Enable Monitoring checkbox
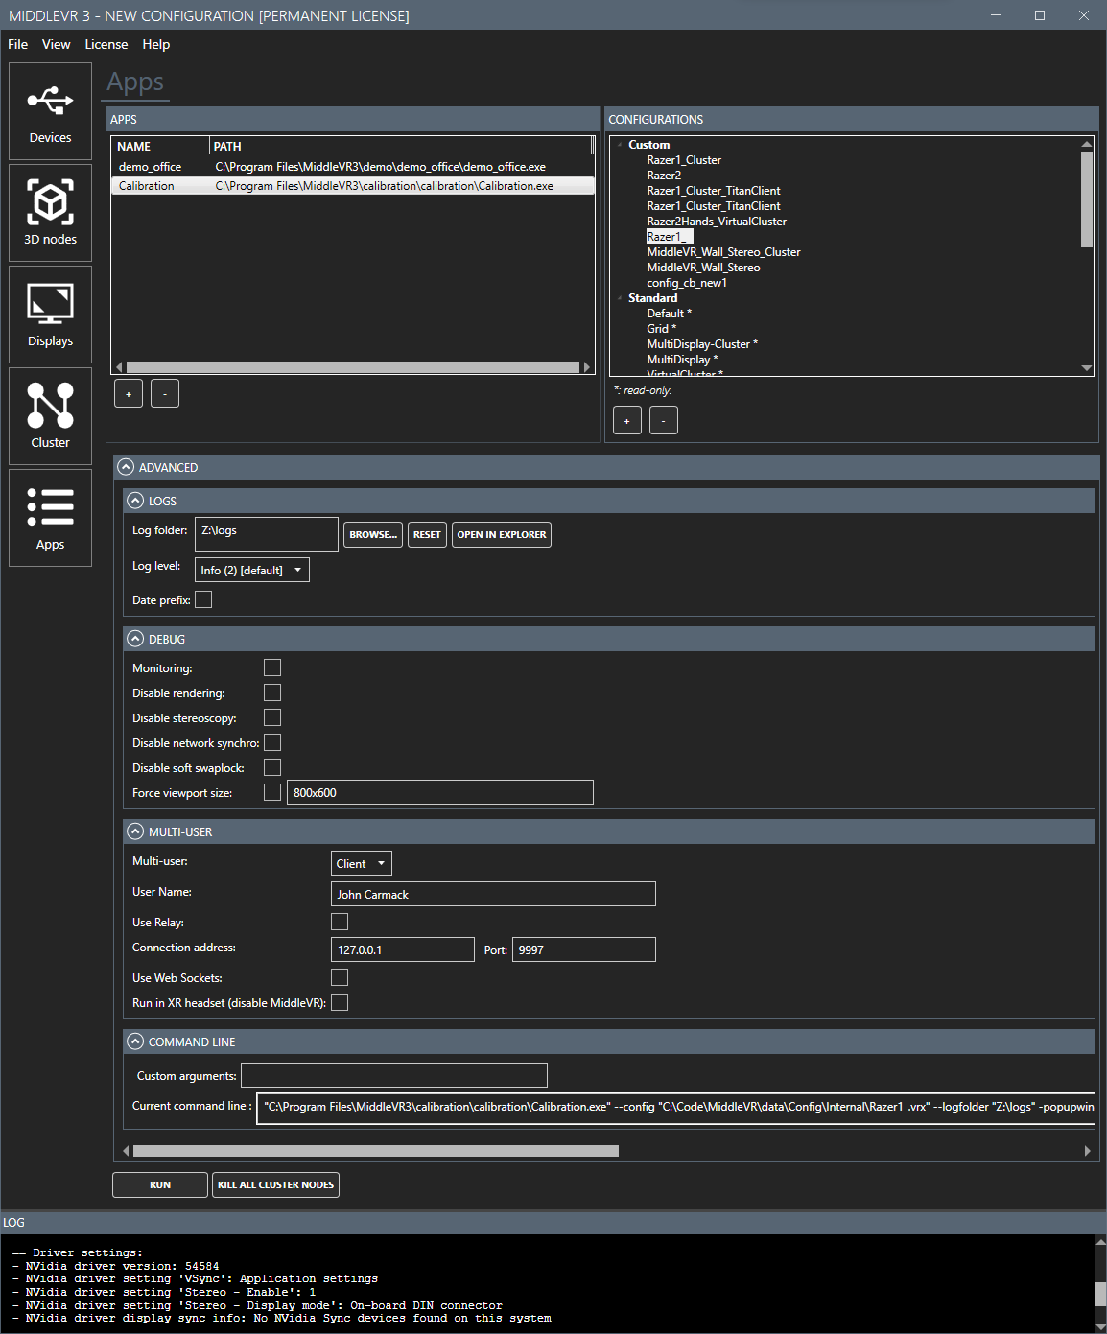Image resolution: width=1107 pixels, height=1334 pixels. click(x=272, y=667)
